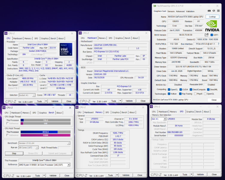
Task: Toggle the CUDA checkbox
Action: pos(181,89)
